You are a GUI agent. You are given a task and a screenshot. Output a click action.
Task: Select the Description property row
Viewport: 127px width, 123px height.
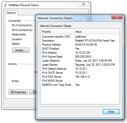[x=80, y=40]
